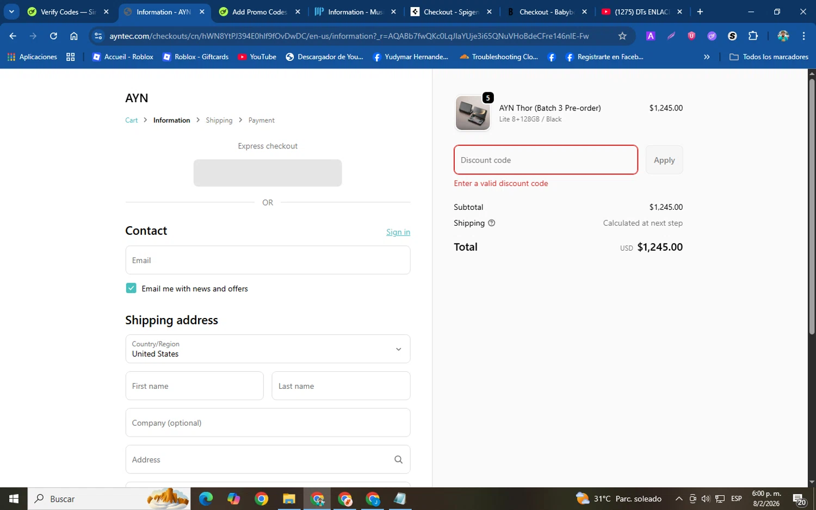
Task: Open the Roblox - Giftcards bookmark
Action: click(x=196, y=57)
